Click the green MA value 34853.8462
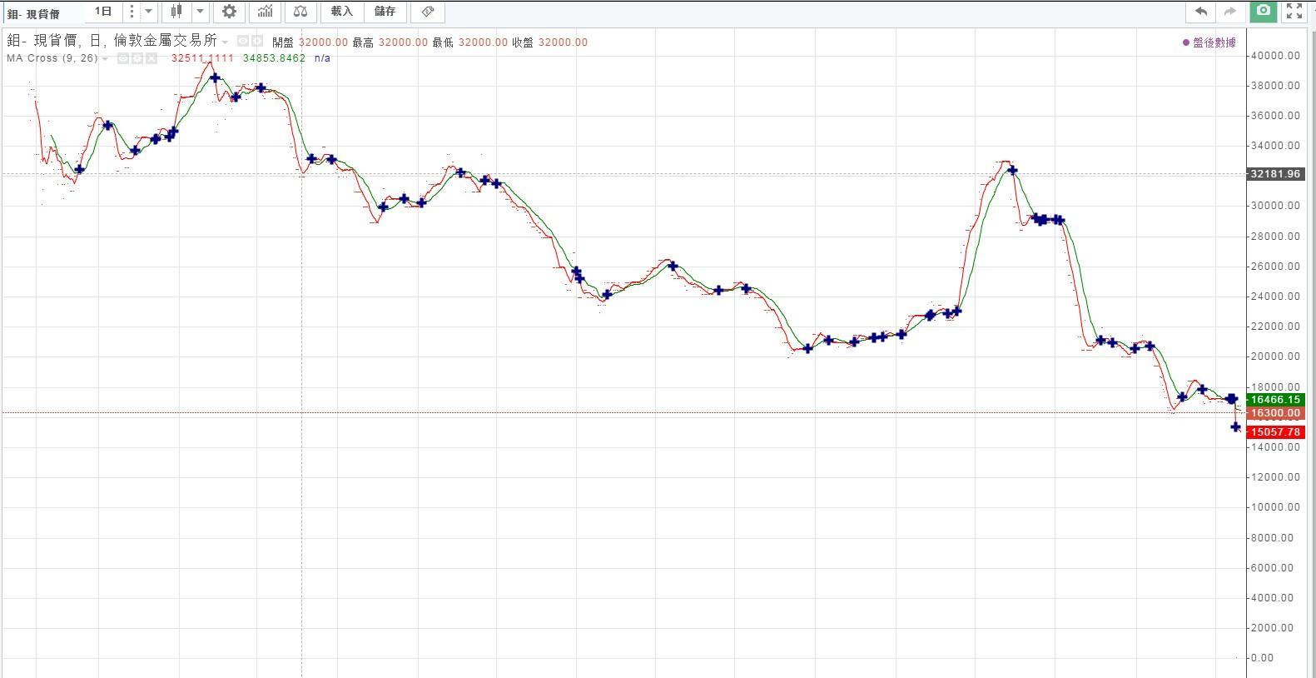Viewport: 1316px width, 678px height. tap(275, 58)
